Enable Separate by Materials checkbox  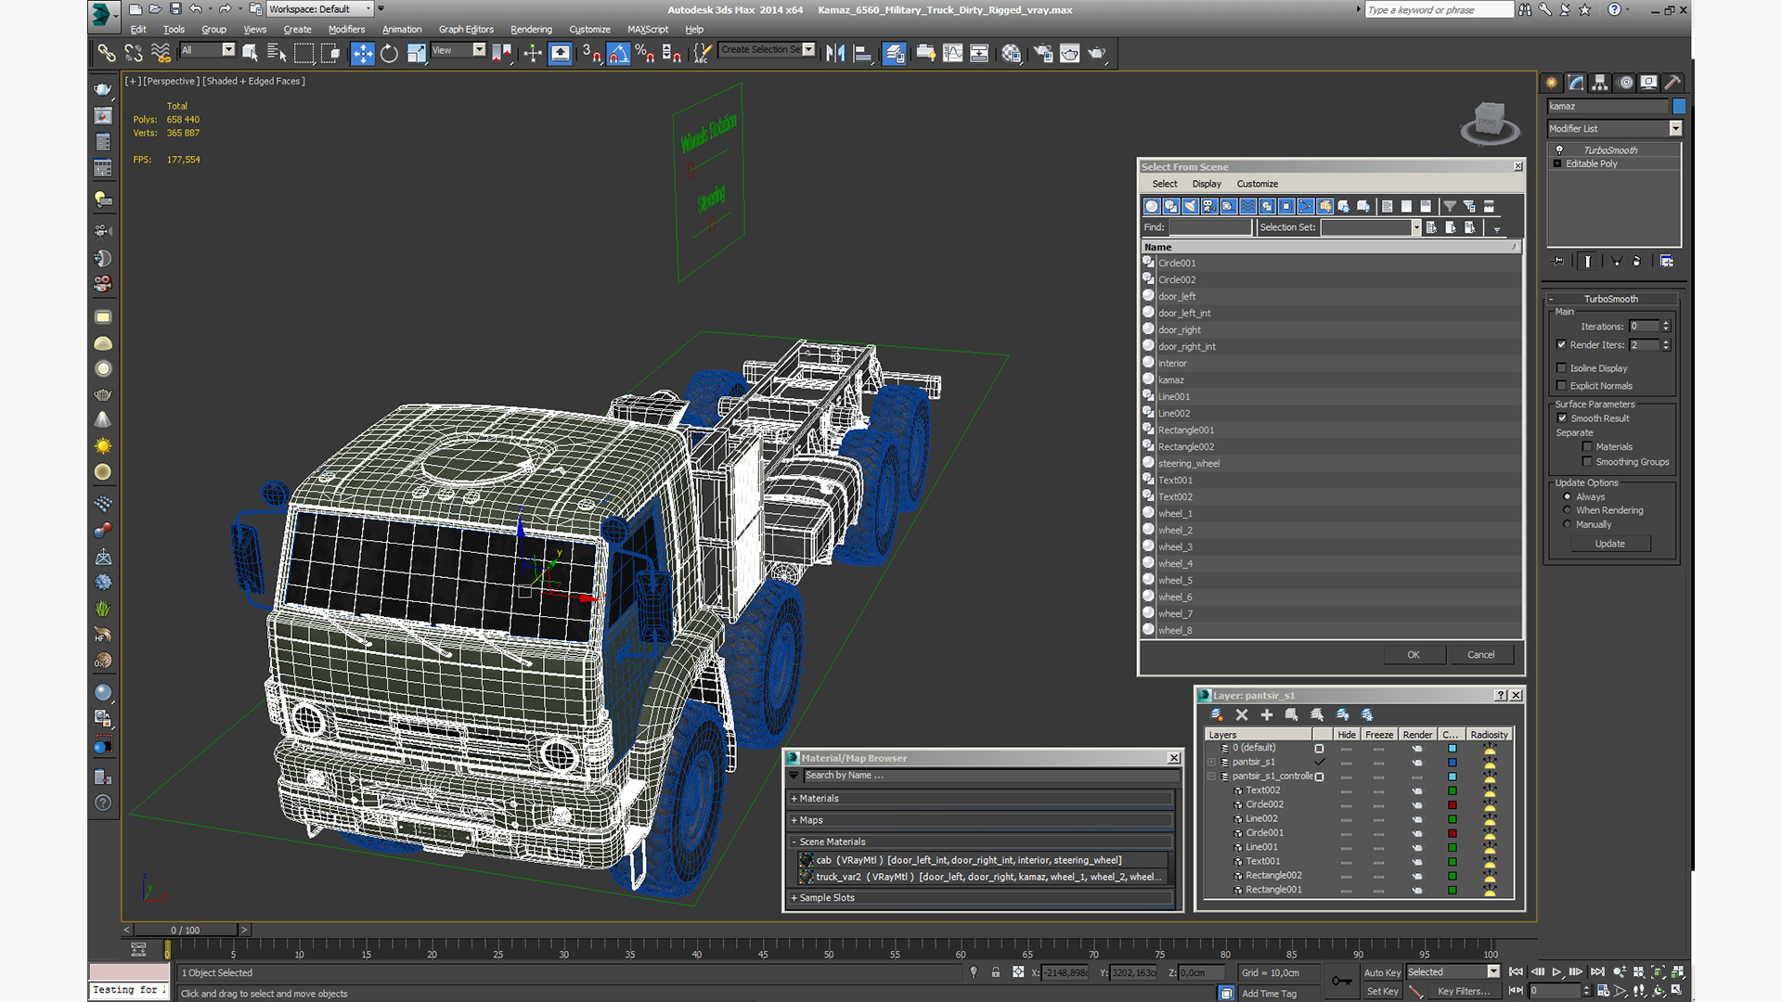pos(1588,447)
